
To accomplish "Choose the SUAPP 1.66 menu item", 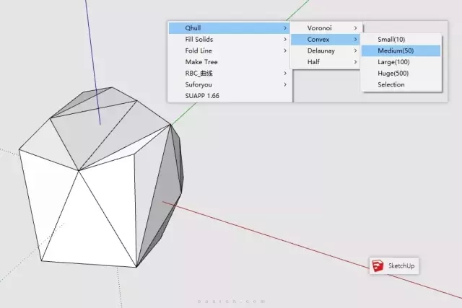I will click(201, 96).
